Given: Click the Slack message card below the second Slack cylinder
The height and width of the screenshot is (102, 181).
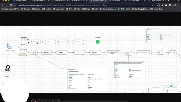Looking at the screenshot, I should pos(128,70).
